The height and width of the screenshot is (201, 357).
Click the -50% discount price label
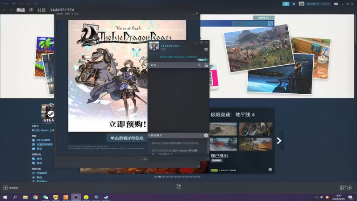tap(214, 170)
